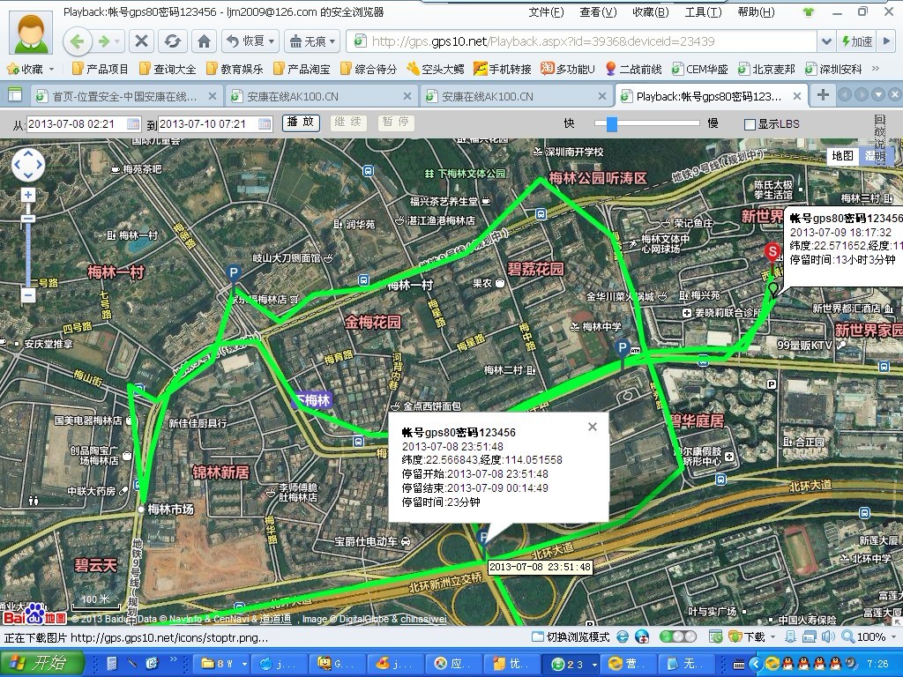Click the URL address bar
This screenshot has width=903, height=677.
point(582,41)
